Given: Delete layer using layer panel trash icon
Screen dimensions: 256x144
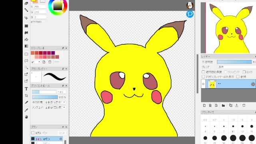Looking at the screenshot, I should [244, 106].
